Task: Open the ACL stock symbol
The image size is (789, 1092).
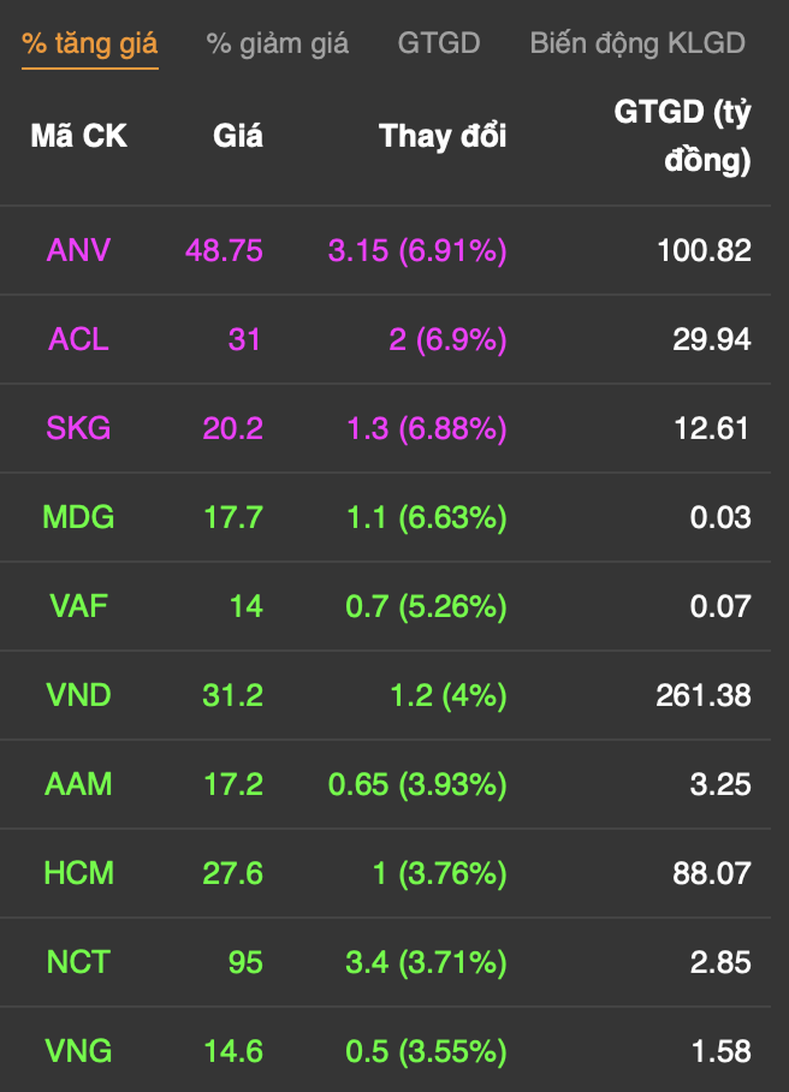Action: (x=79, y=339)
